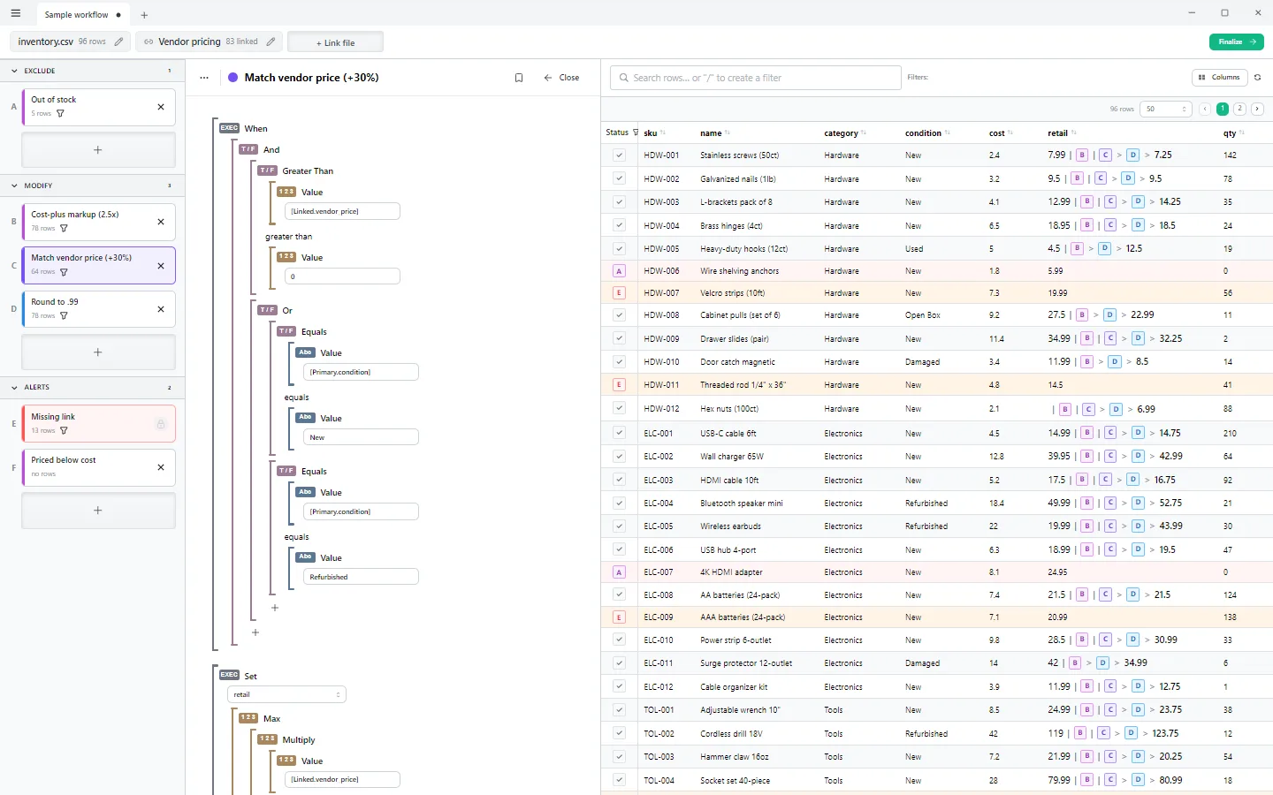Filter rows for Out of stock rule
The height and width of the screenshot is (795, 1273).
coord(60,114)
